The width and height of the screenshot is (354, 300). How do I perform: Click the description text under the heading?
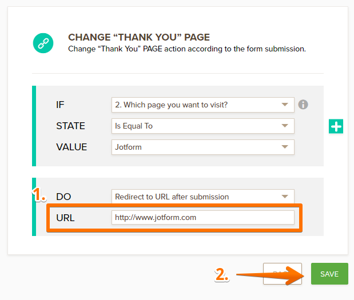coord(187,49)
